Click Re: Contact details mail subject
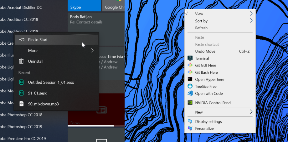Screen dimensions: 288x142 click(86, 22)
